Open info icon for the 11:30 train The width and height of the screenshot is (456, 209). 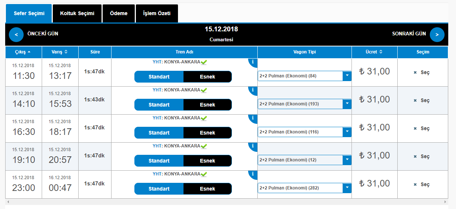click(253, 62)
